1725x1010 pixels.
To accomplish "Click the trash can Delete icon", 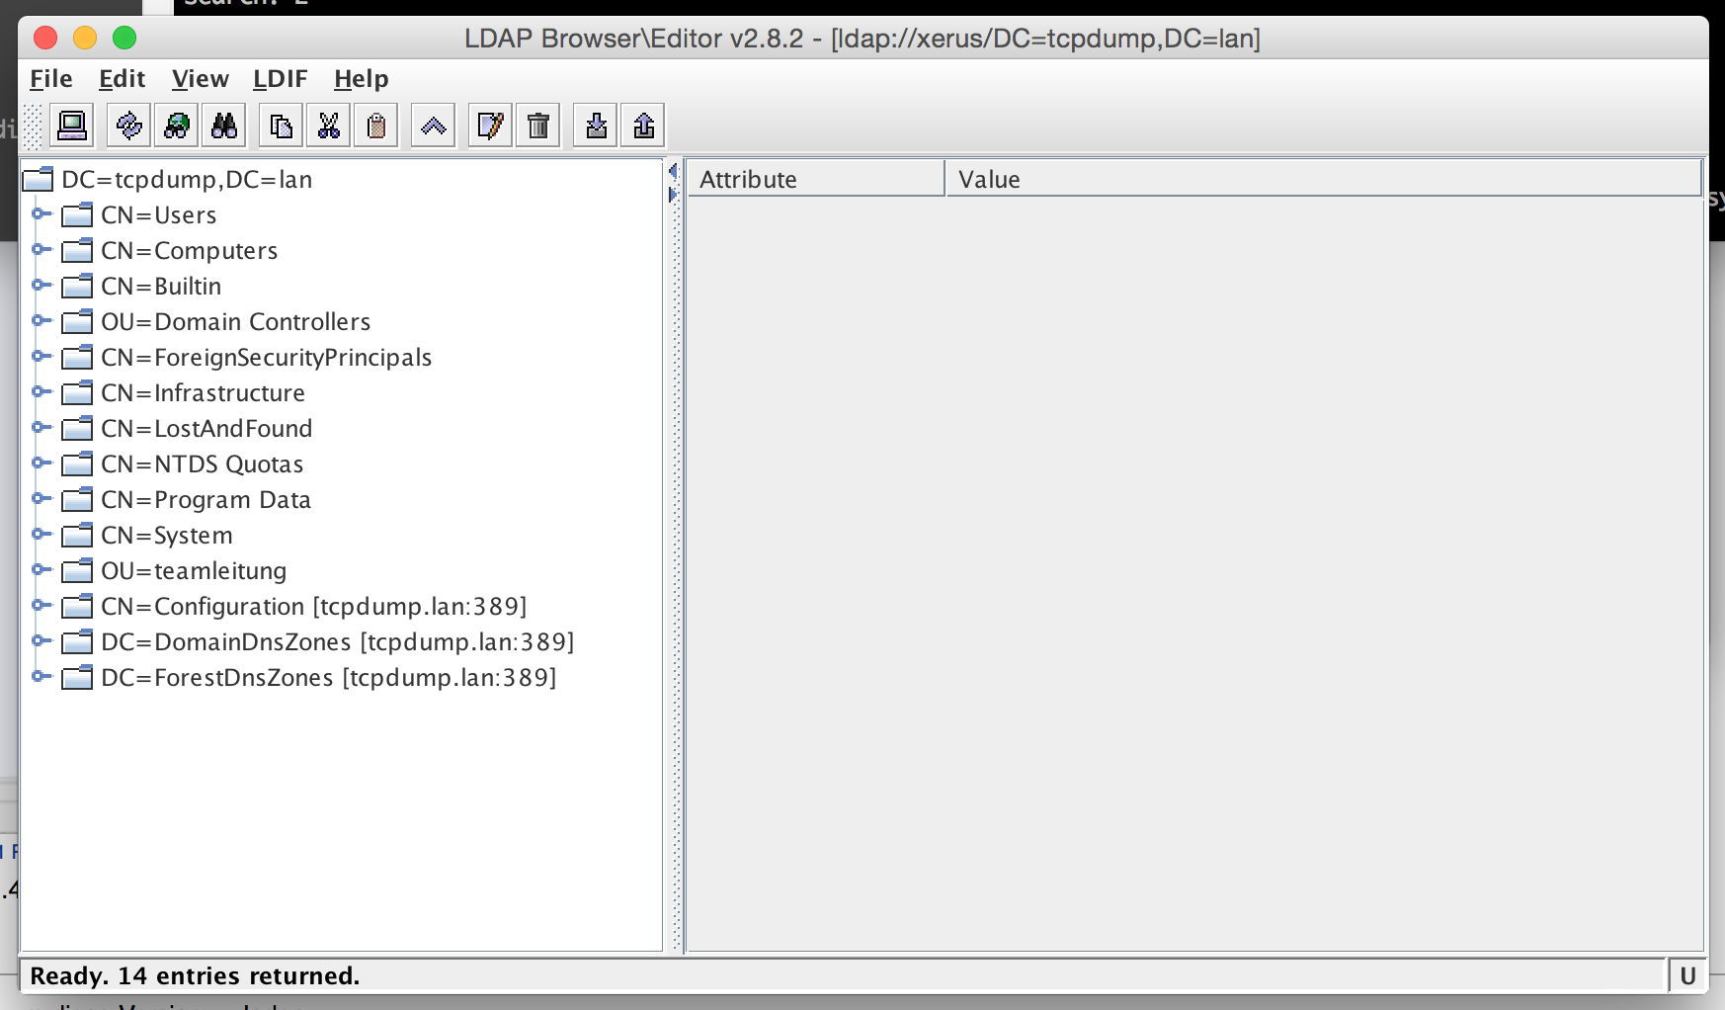I will click(x=538, y=126).
